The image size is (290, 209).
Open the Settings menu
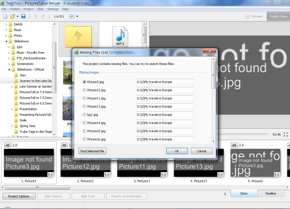tap(53, 9)
